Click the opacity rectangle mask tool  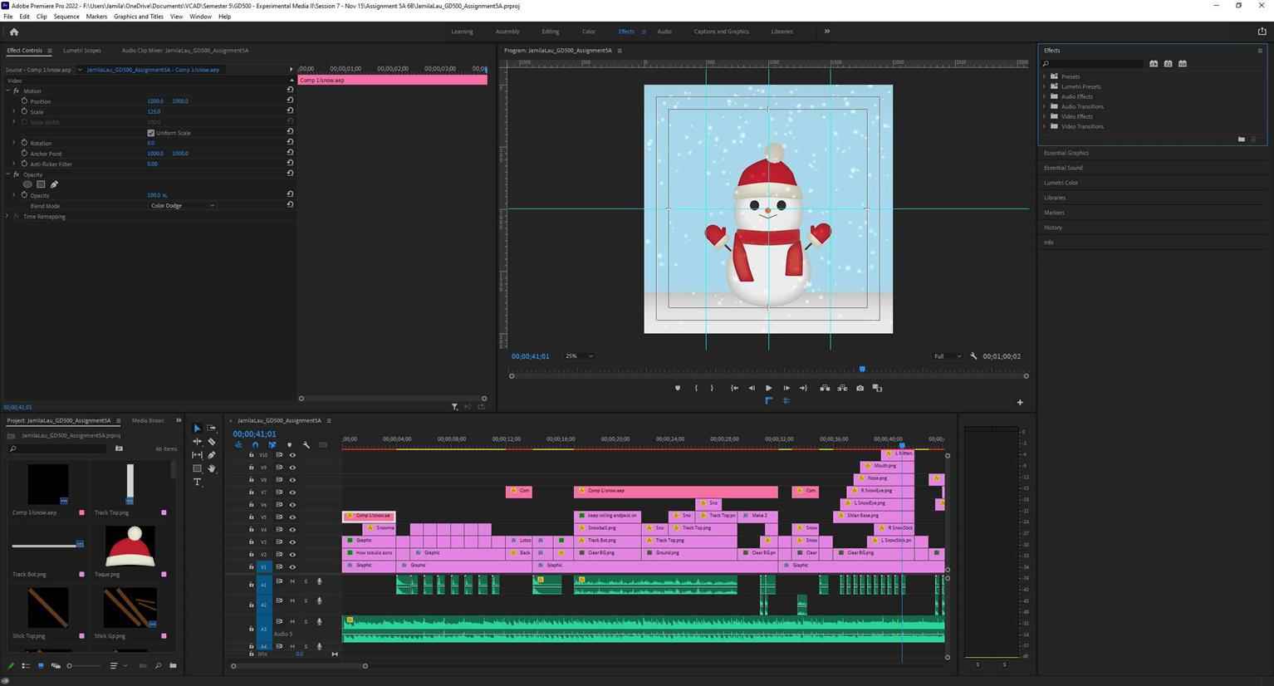point(41,184)
